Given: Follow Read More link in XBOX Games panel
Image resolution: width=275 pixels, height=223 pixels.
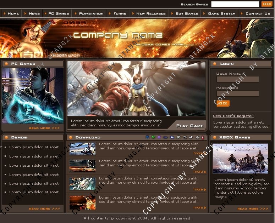Looking at the screenshot, I should pos(253,209).
